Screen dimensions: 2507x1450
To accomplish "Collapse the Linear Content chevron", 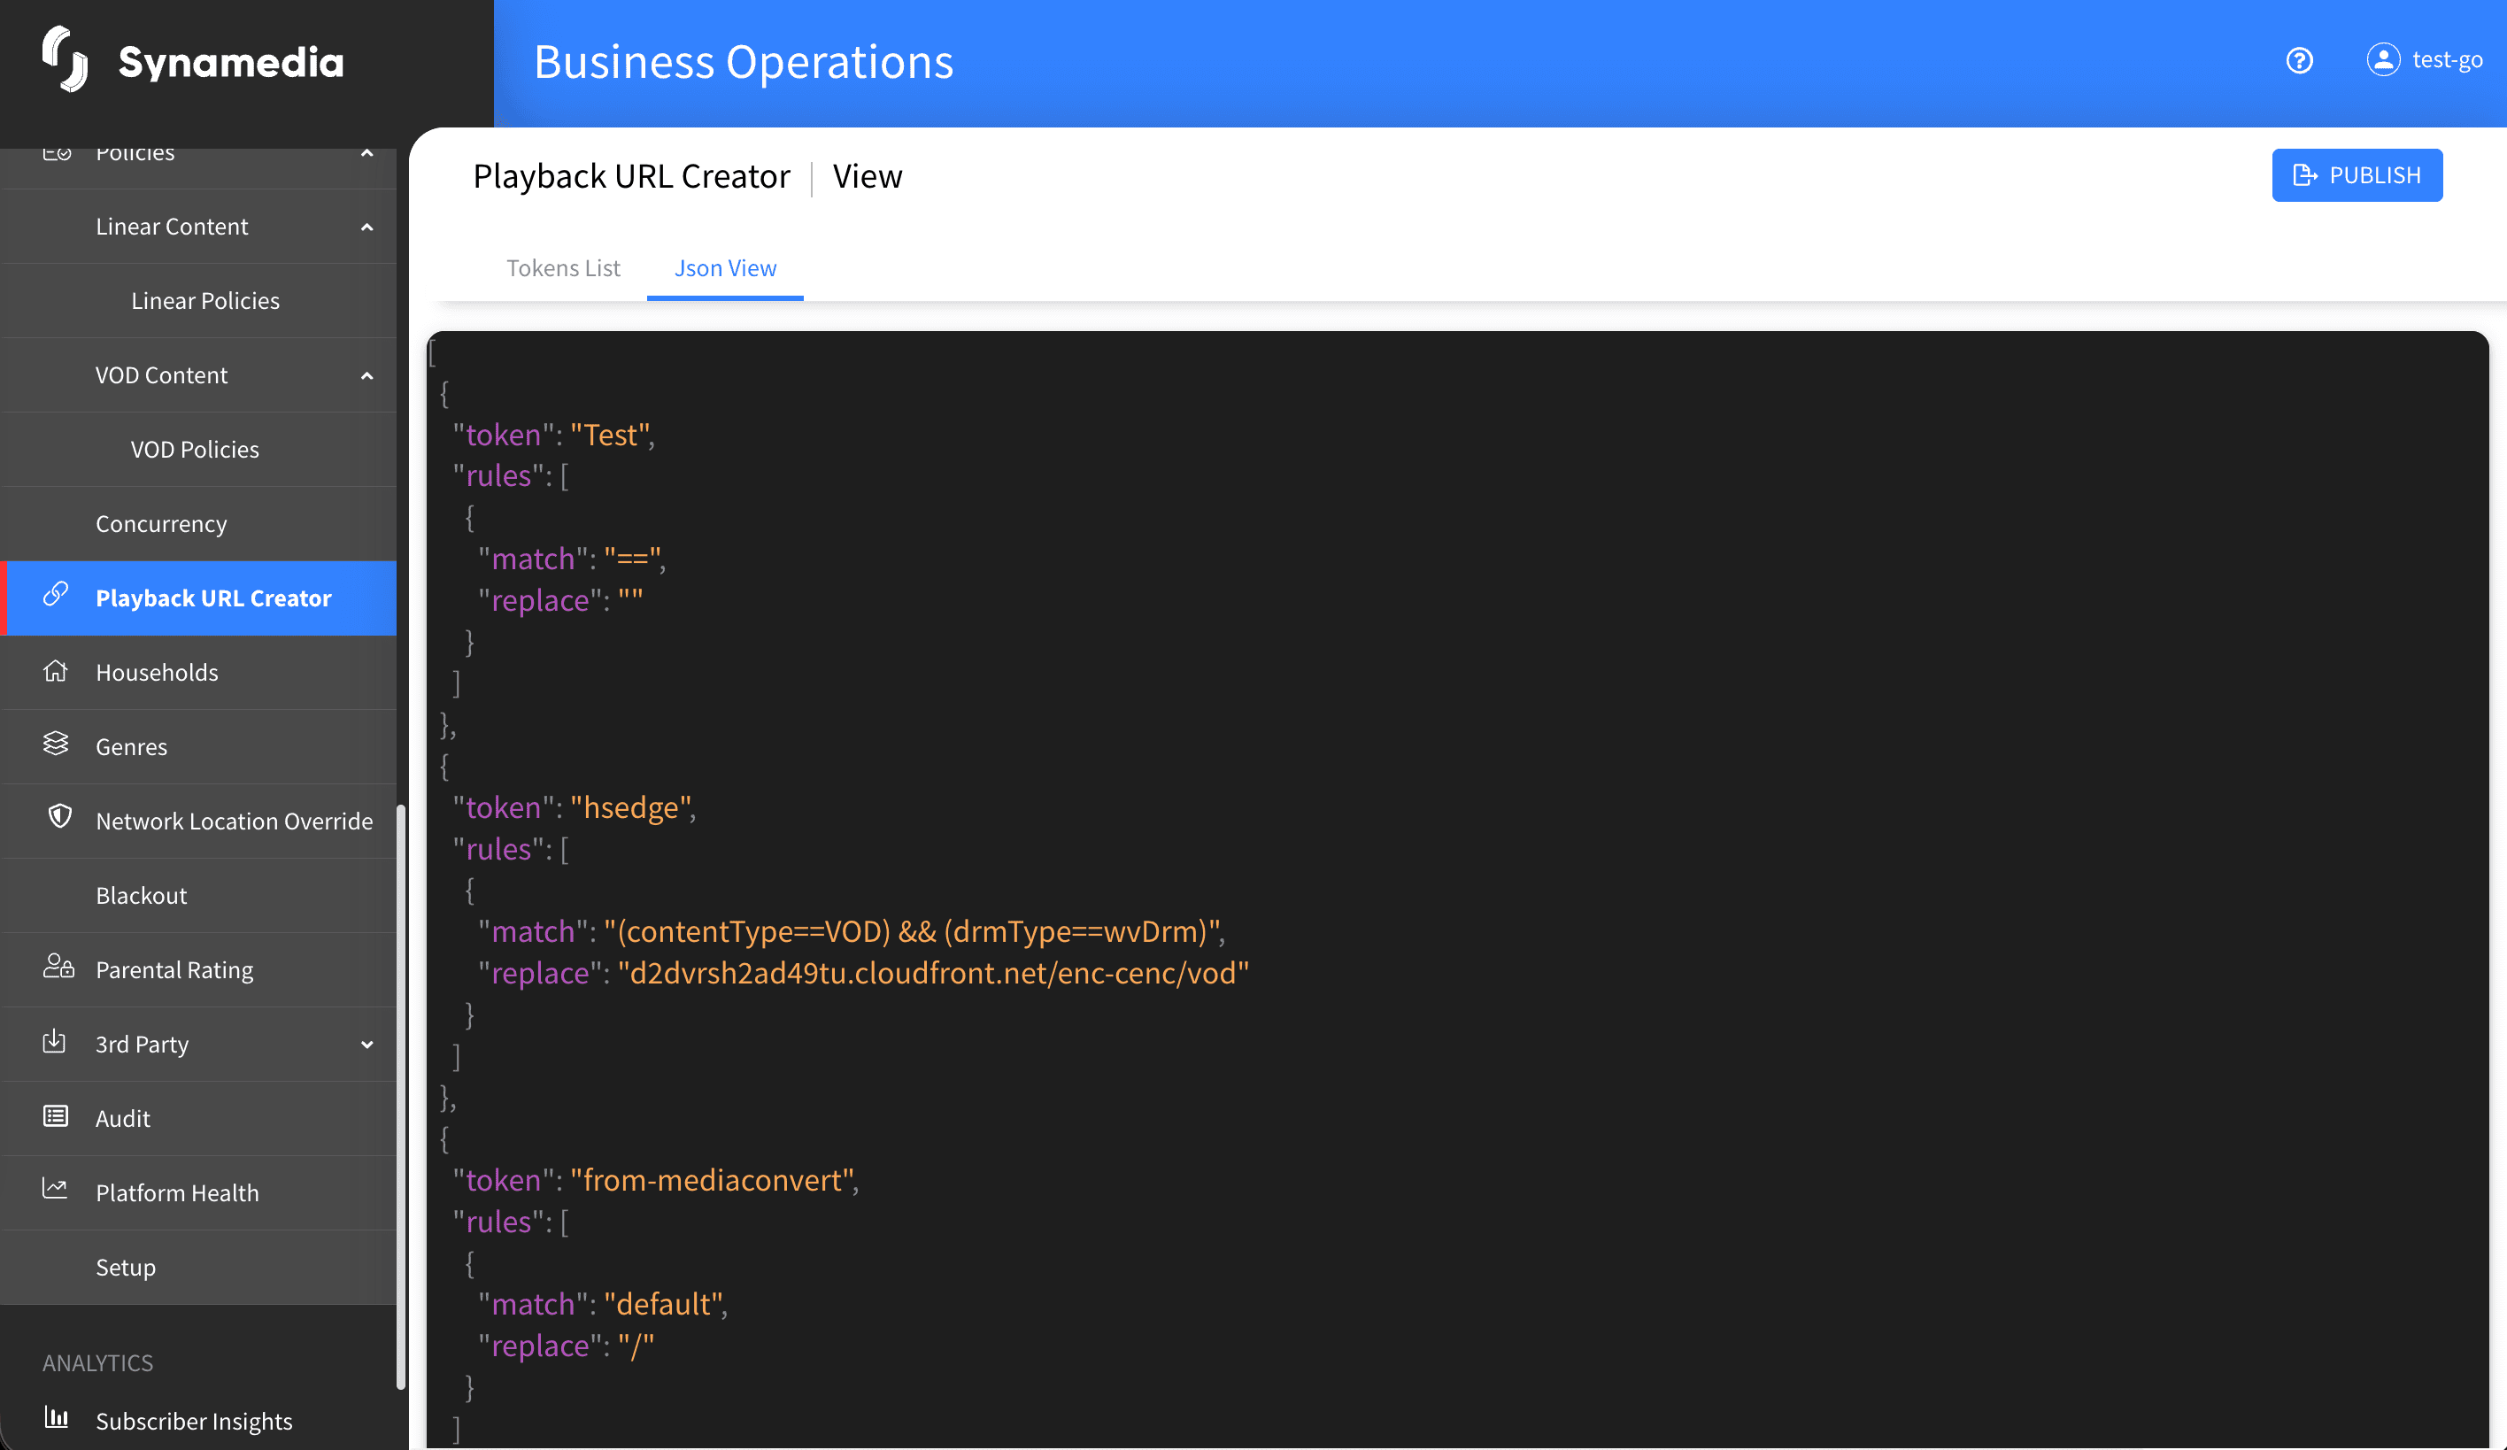I will click(x=367, y=227).
